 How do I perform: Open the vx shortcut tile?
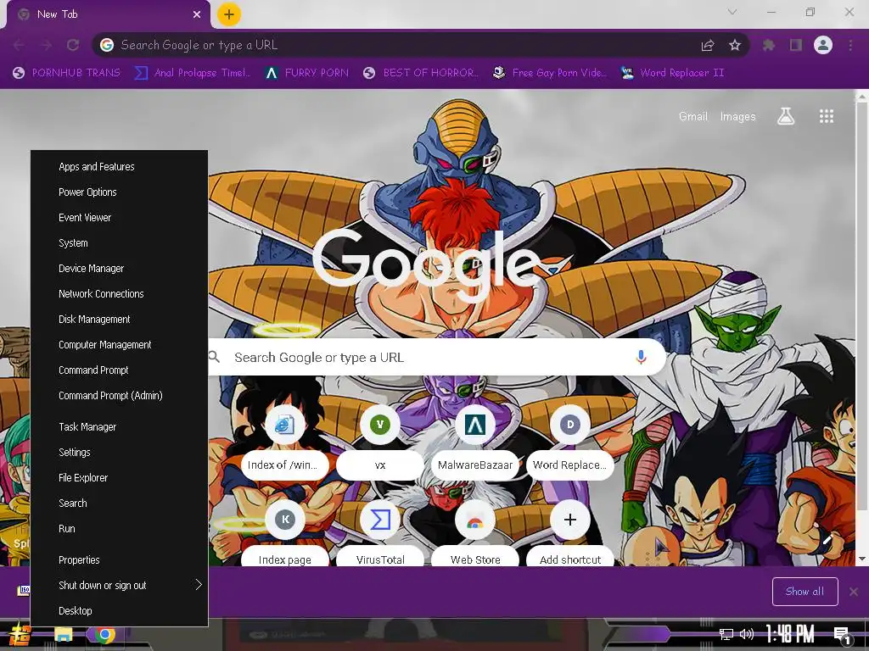coord(379,442)
